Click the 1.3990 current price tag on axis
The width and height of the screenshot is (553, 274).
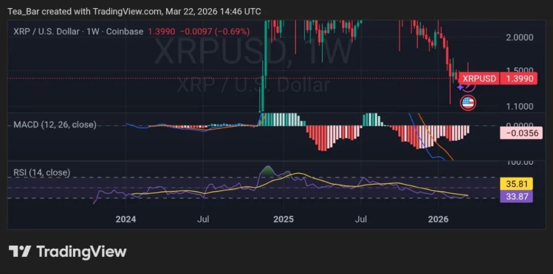tap(519, 79)
